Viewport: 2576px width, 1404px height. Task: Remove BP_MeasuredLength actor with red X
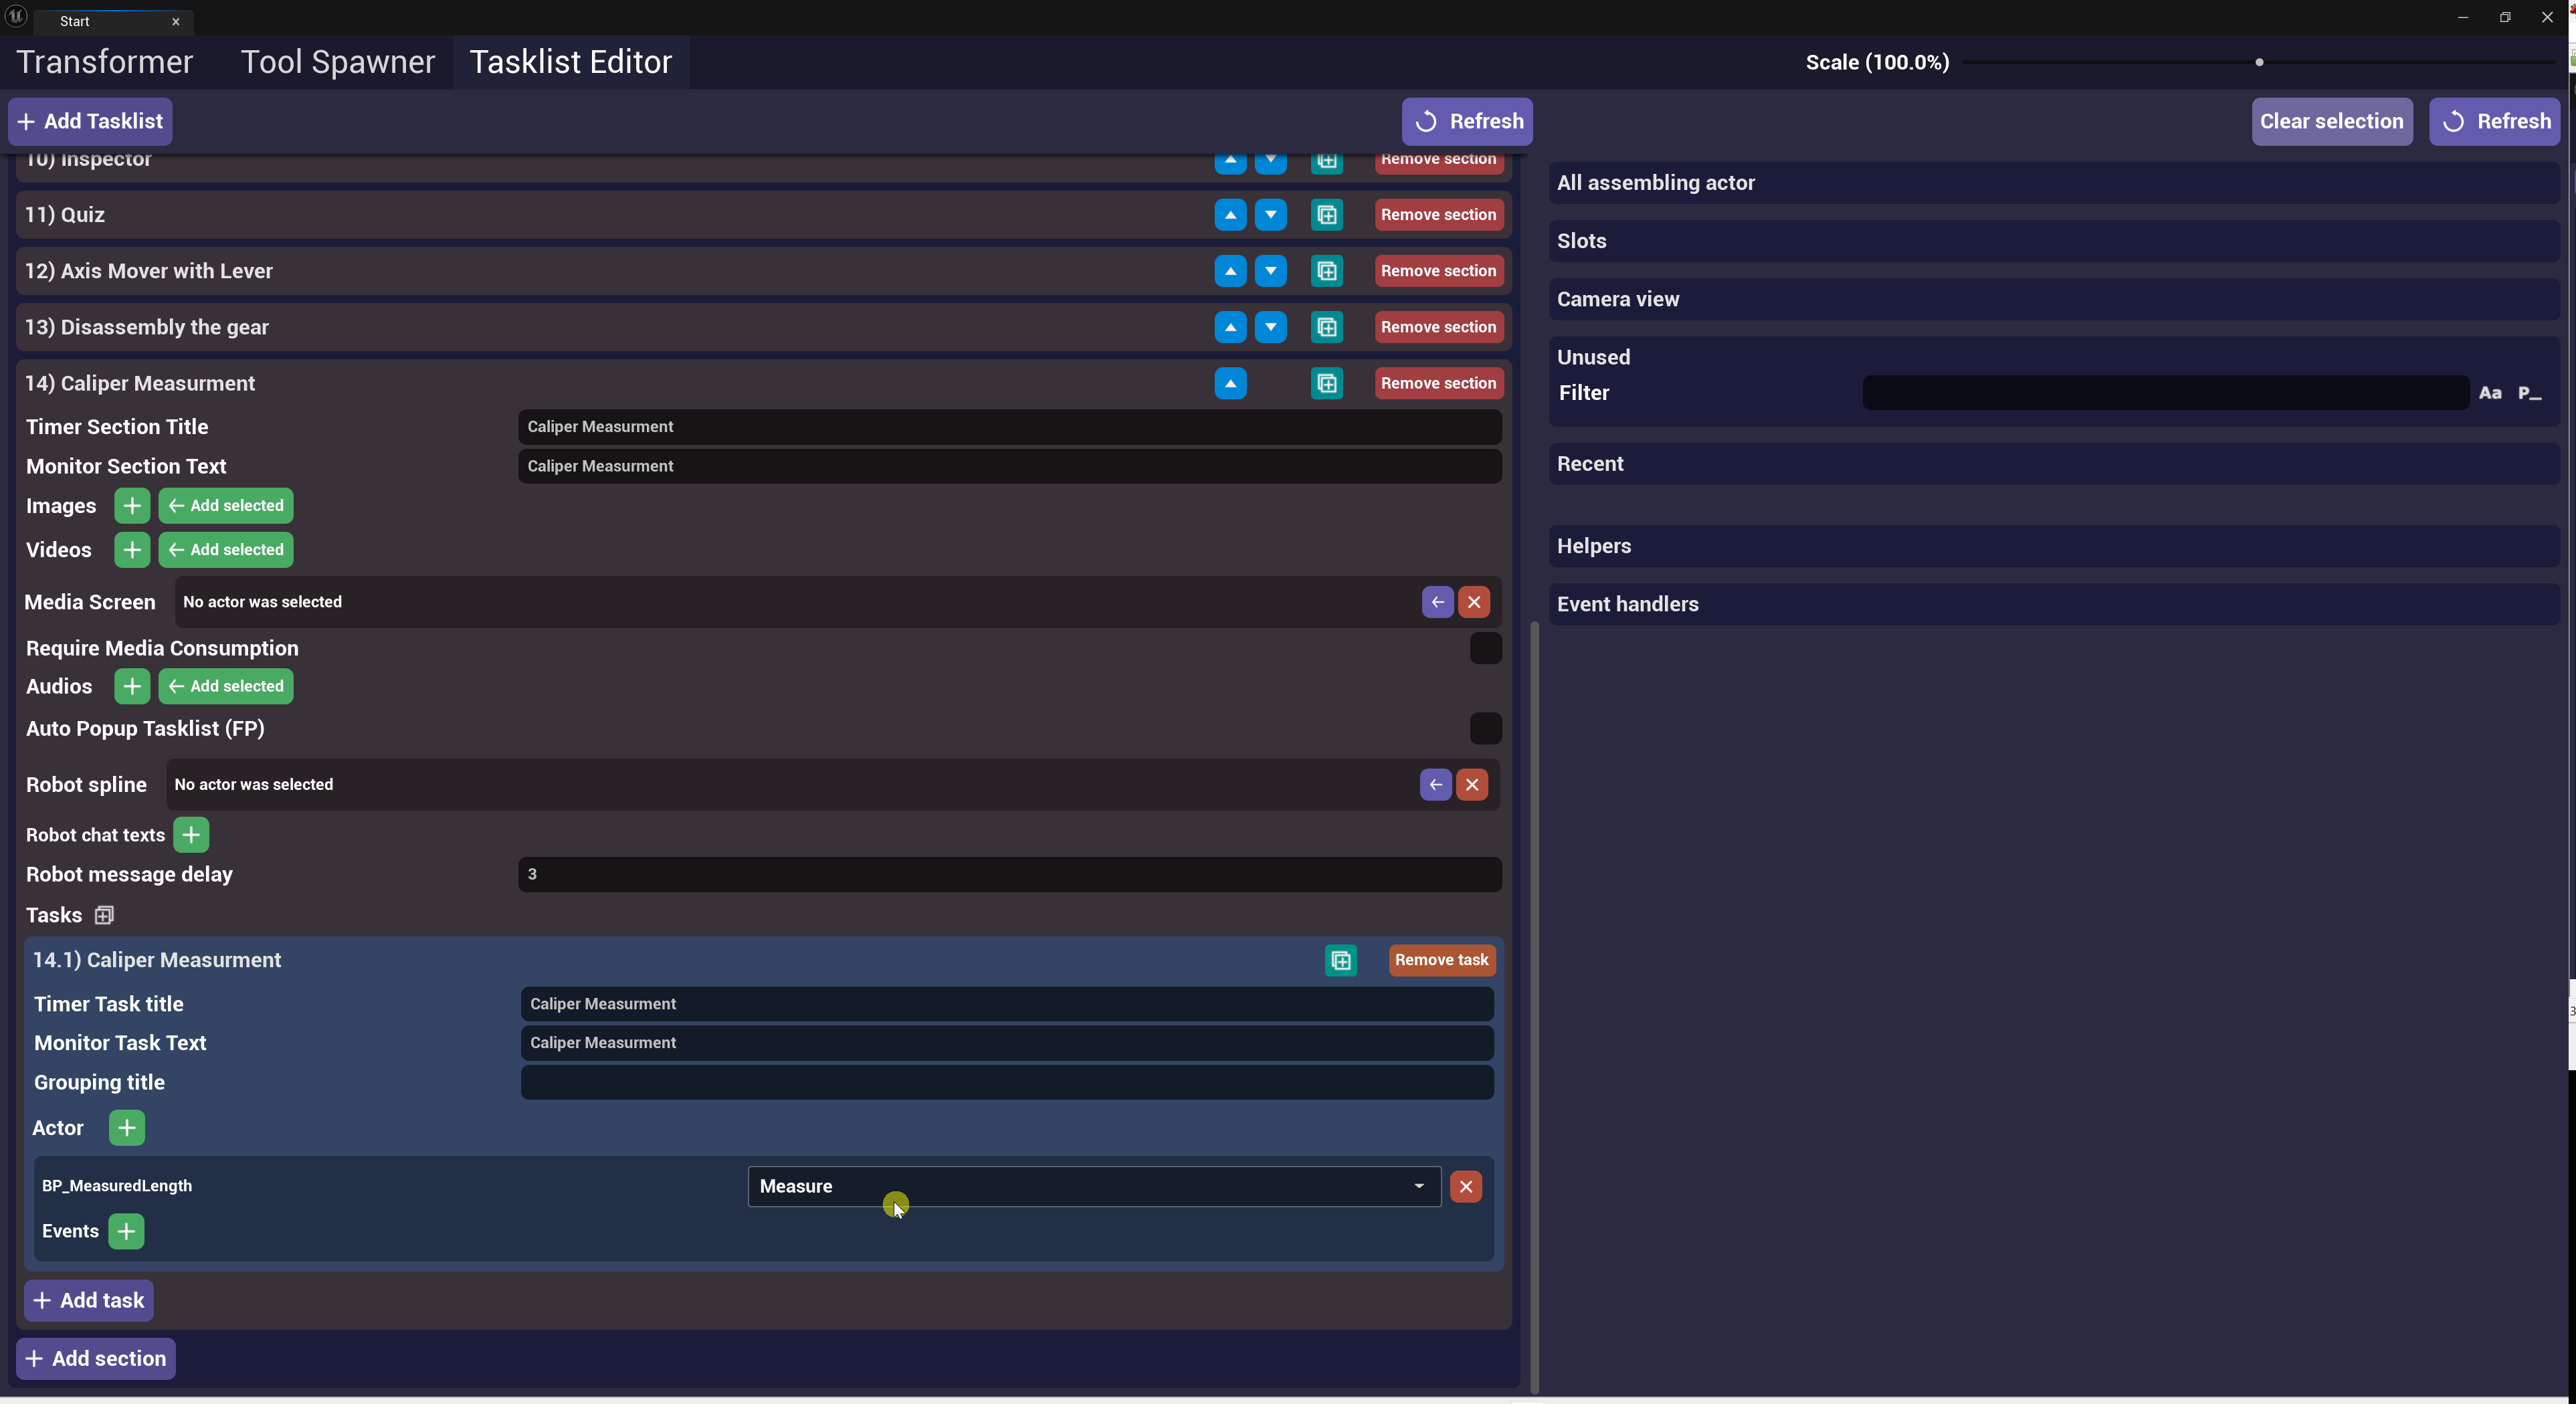coord(1465,1187)
